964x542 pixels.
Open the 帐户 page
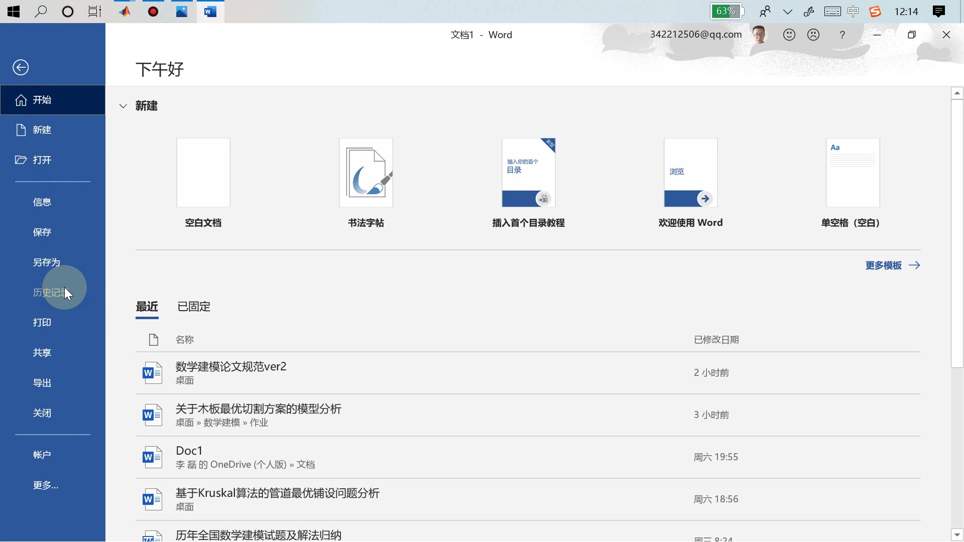[x=53, y=455]
